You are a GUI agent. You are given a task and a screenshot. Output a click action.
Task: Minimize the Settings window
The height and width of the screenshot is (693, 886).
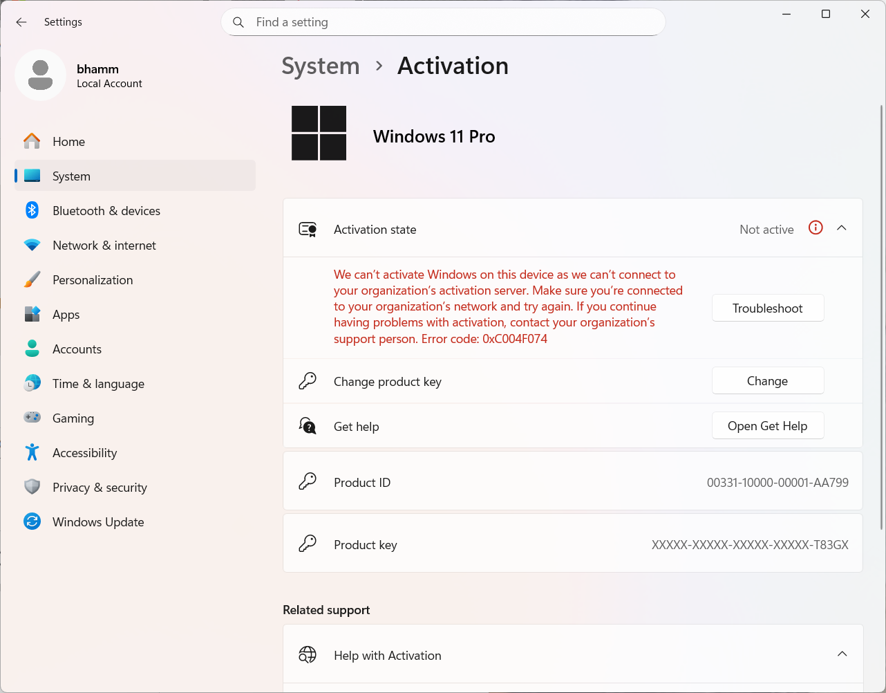coord(786,14)
